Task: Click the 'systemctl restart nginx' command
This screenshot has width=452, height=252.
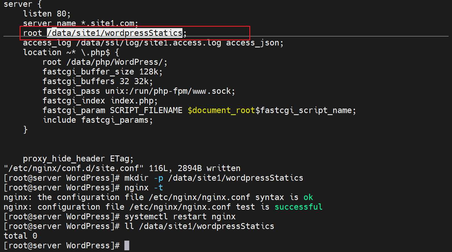Action: point(180,217)
